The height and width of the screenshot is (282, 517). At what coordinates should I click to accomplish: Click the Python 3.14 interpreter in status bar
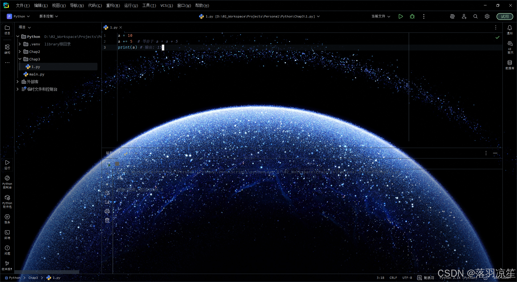click(459, 278)
